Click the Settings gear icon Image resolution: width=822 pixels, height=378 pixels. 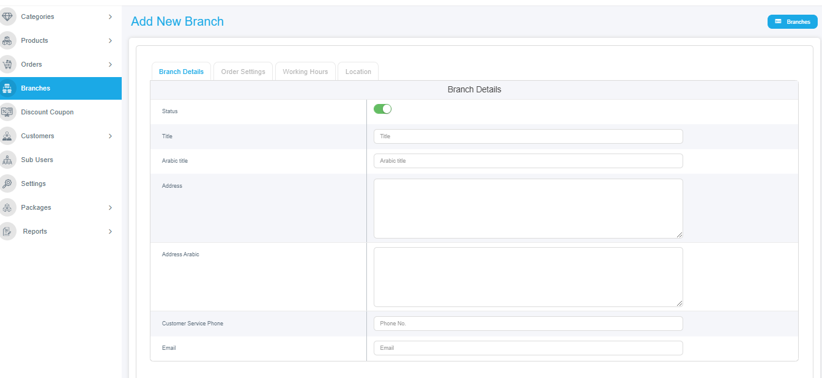[x=7, y=183]
